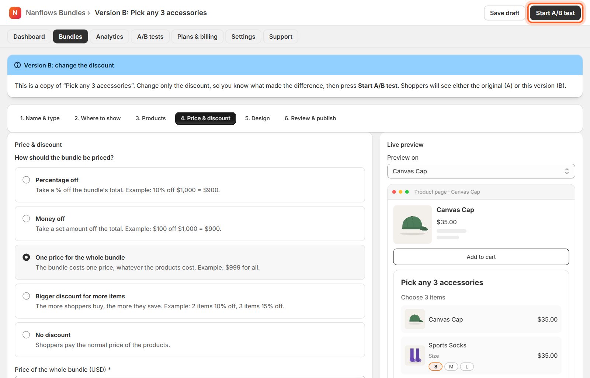Go to step 1. Name & type
The height and width of the screenshot is (378, 590).
[x=40, y=118]
